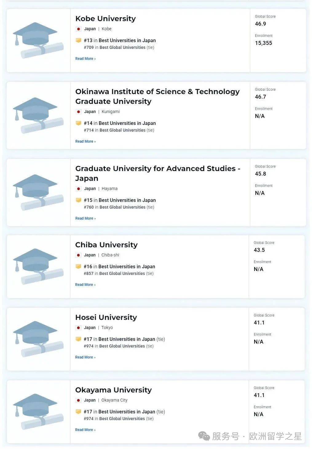
Task: Click Japan flag icon under Okayama University
Action: pyautogui.click(x=78, y=400)
